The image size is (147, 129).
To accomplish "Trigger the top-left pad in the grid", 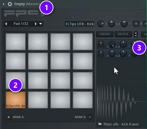I will 16,42.
